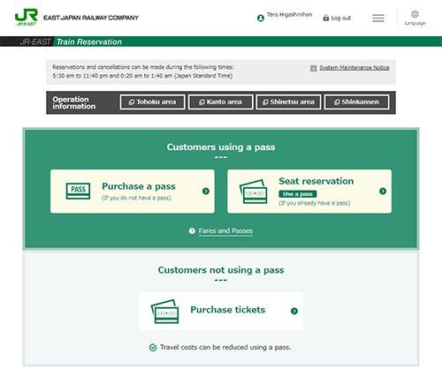
Task: Click Taro Higashinihon user name
Action: pyautogui.click(x=289, y=15)
